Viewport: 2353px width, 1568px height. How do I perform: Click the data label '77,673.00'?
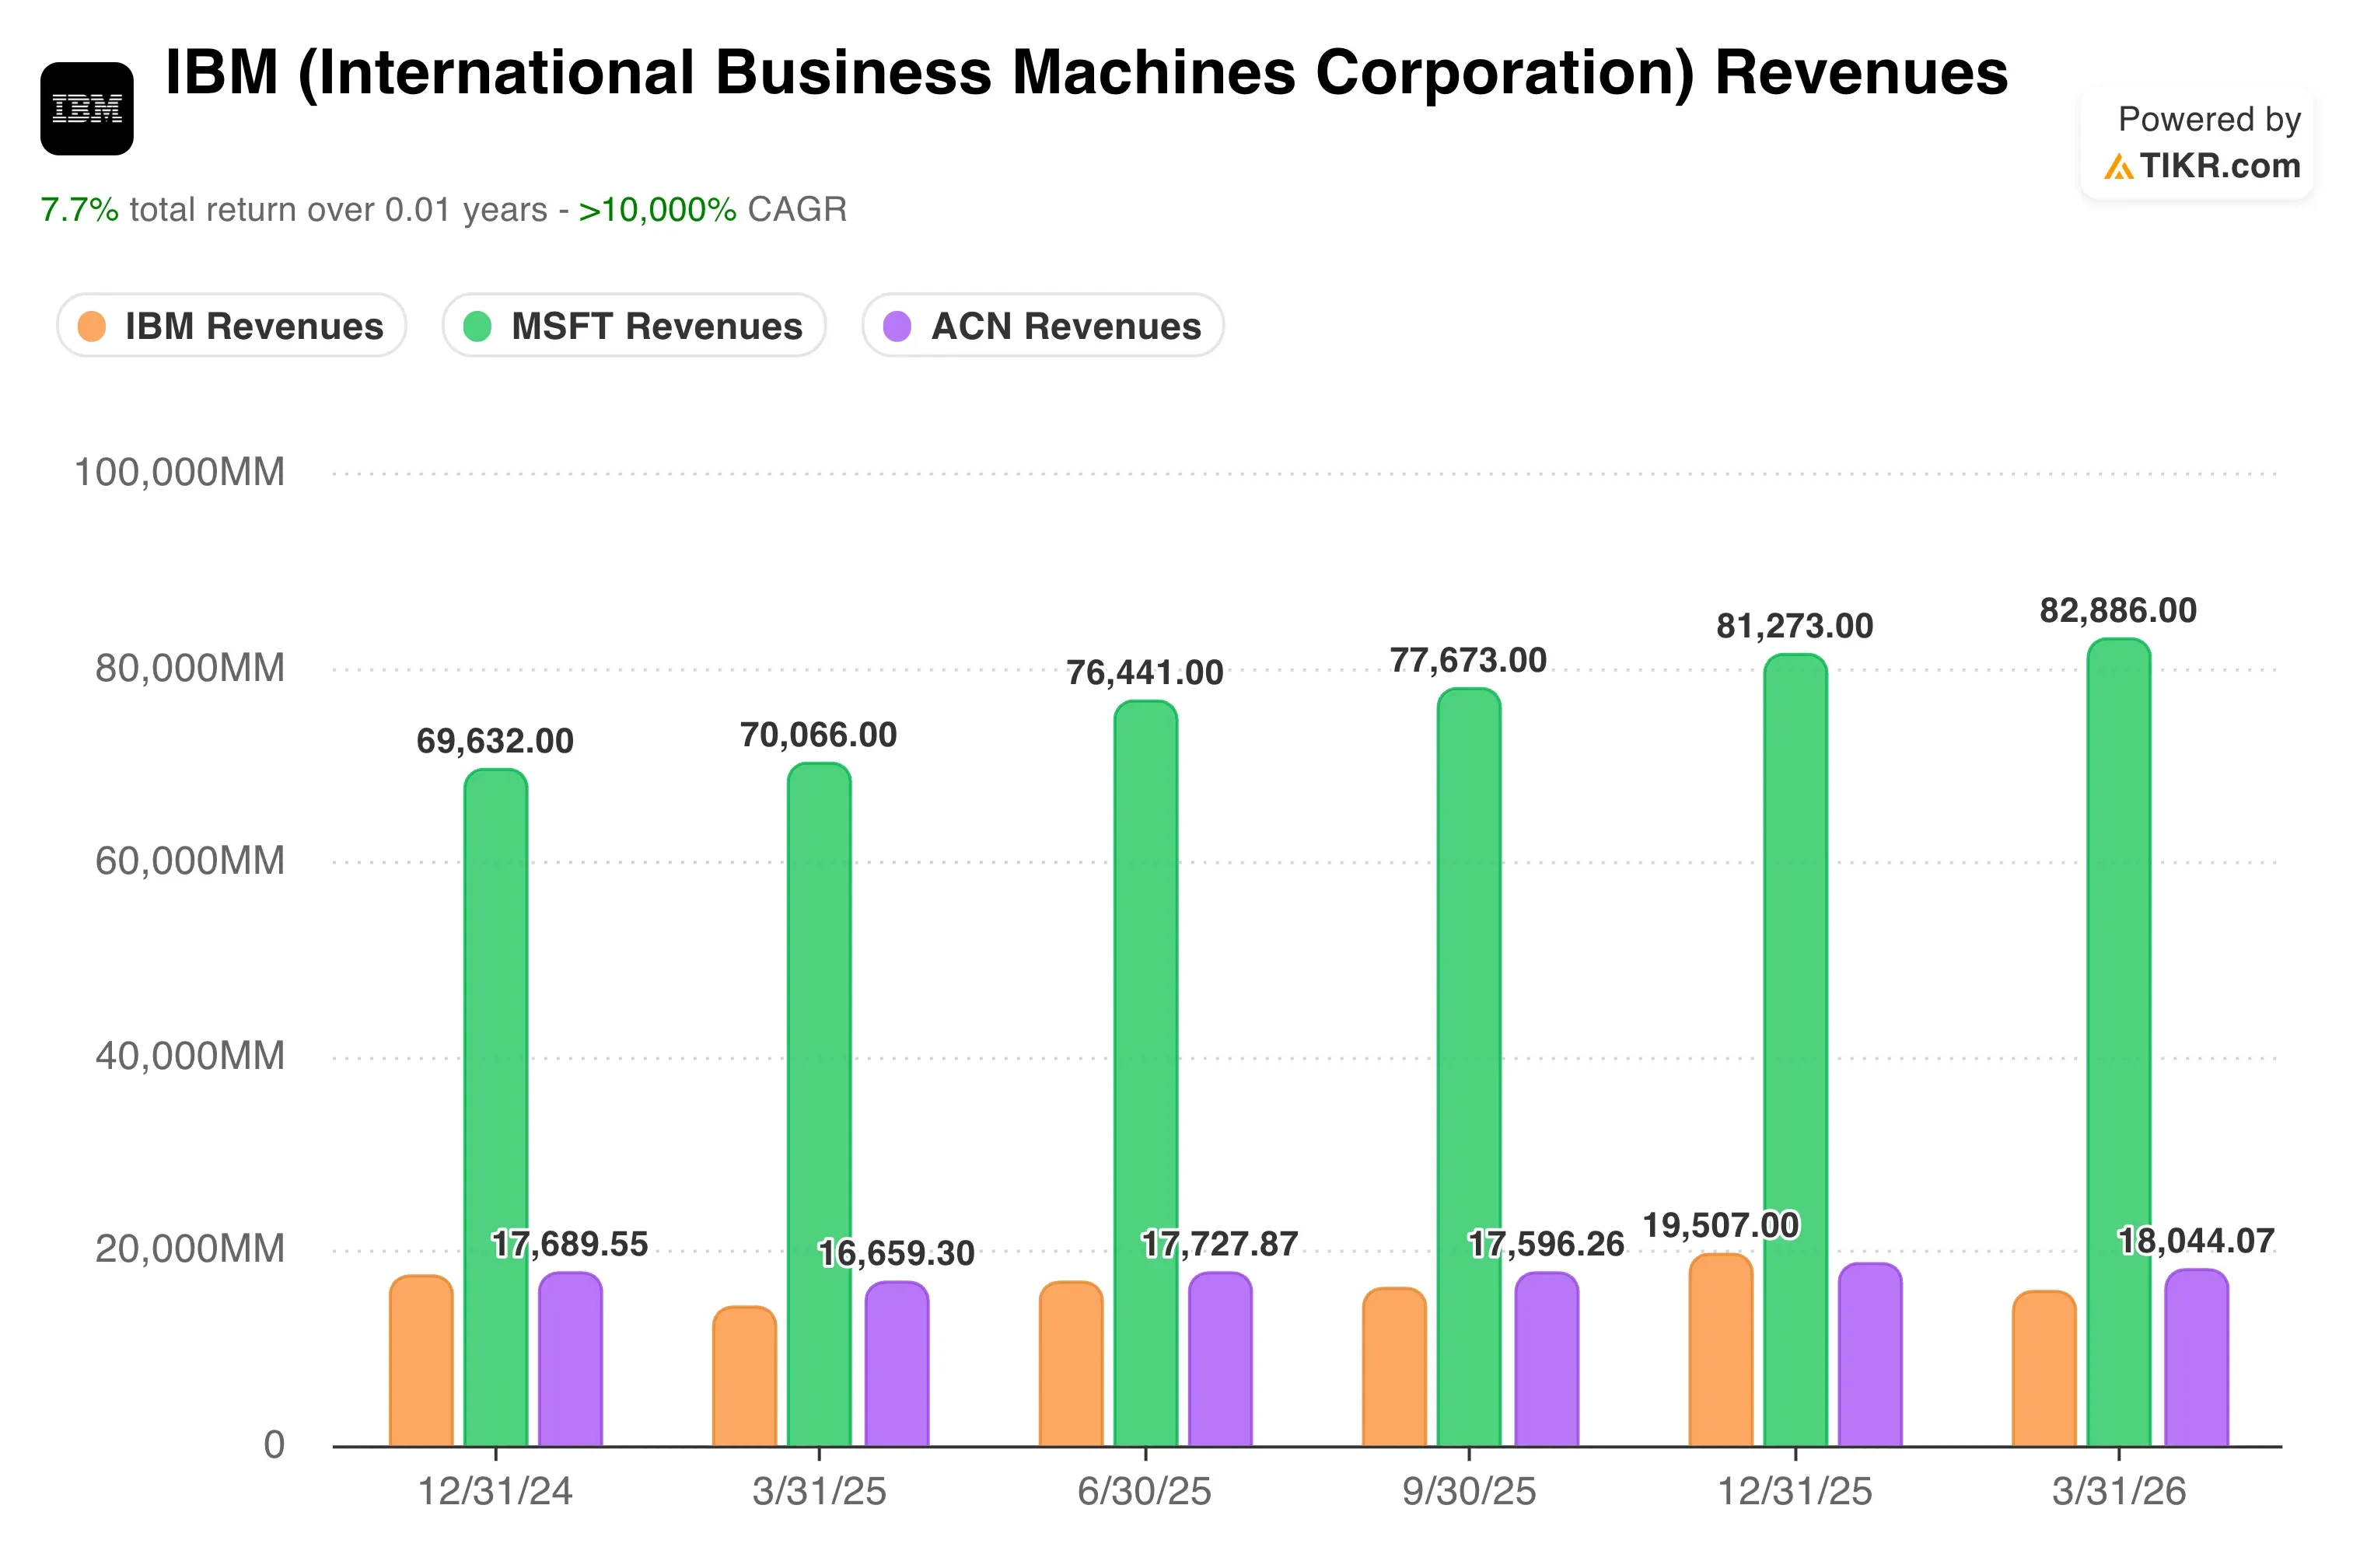(x=1469, y=660)
